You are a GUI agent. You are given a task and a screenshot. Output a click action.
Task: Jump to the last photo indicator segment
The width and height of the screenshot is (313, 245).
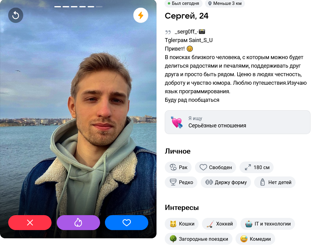tap(99, 7)
